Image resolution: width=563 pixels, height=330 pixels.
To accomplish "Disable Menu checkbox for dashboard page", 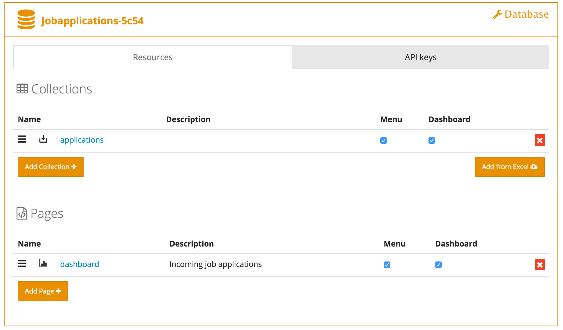I will click(387, 265).
